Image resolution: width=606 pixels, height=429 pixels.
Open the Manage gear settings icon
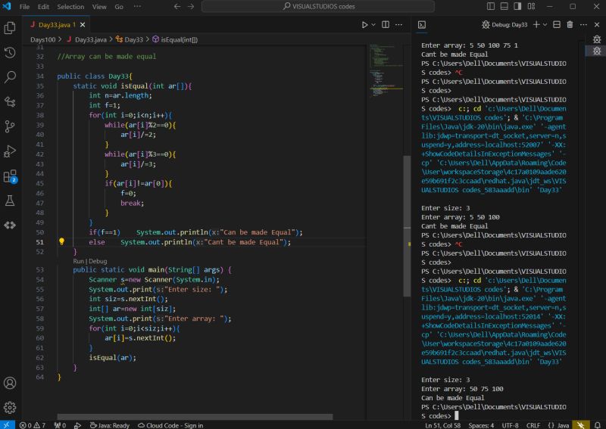(x=10, y=407)
